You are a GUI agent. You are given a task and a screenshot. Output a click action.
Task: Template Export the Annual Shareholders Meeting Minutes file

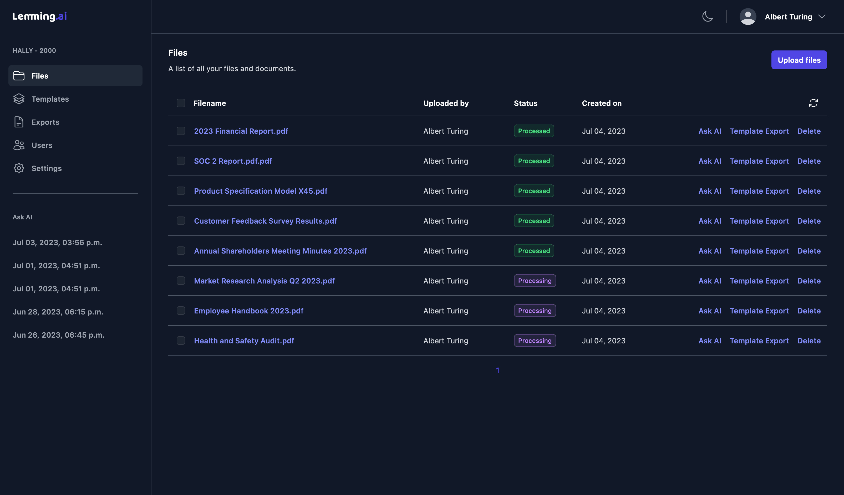click(759, 251)
